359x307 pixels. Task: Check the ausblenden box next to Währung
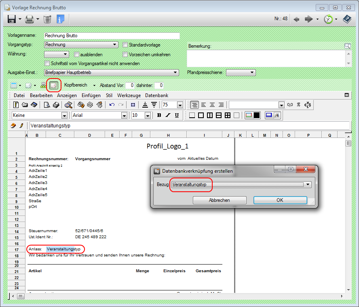pyautogui.click(x=77, y=55)
